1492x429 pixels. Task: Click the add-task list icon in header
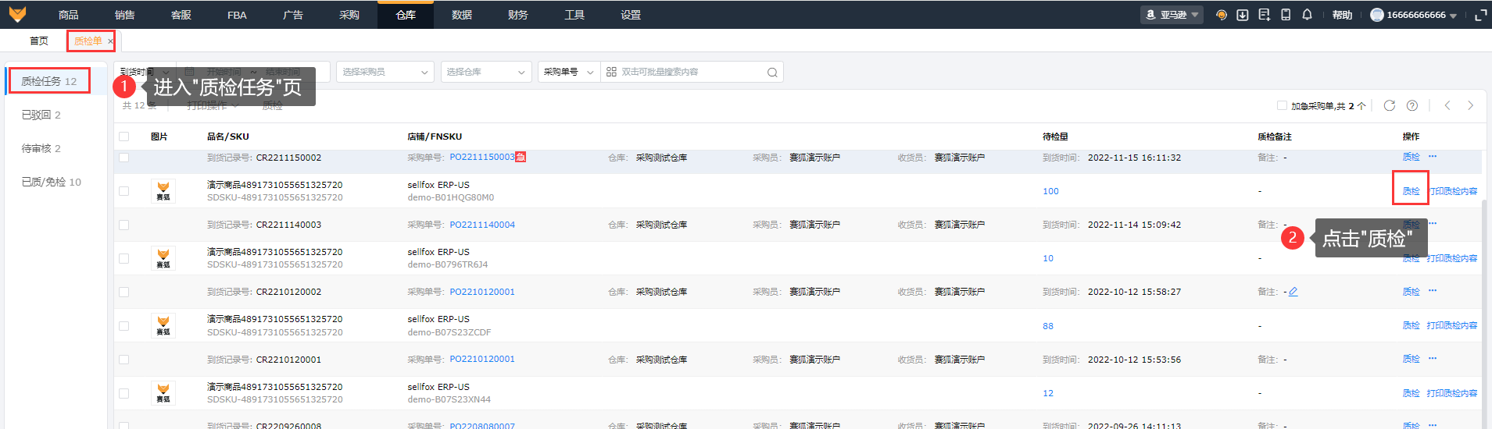(1264, 15)
